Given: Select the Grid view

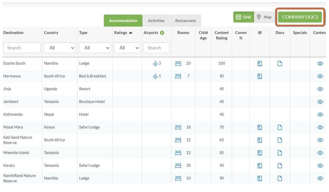Looking at the screenshot, I should 244,17.
